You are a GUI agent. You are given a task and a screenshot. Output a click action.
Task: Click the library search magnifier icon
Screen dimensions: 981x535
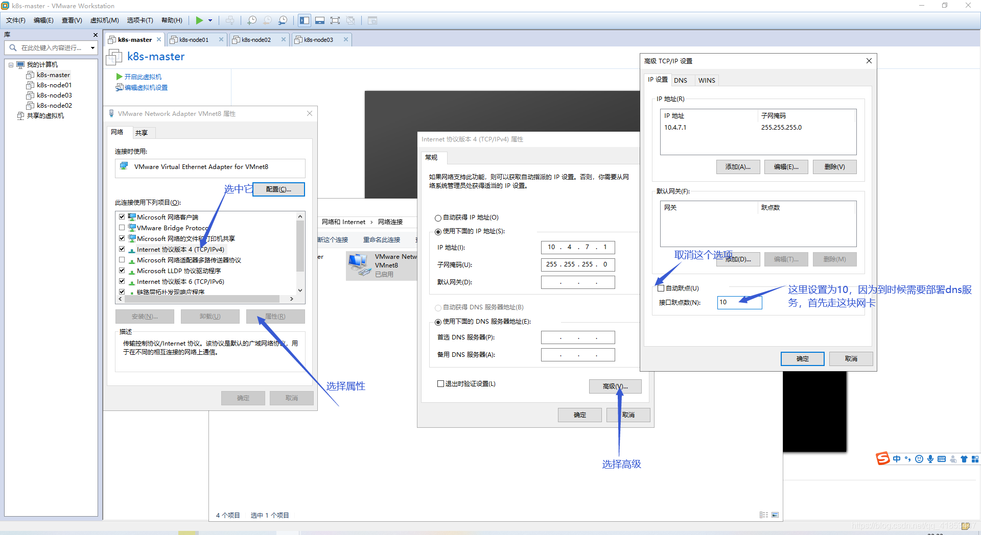(x=13, y=47)
